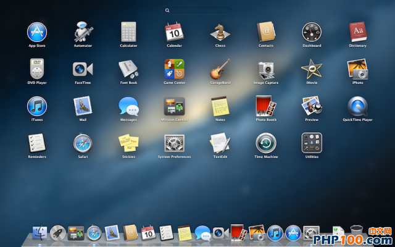Image resolution: width=395 pixels, height=247 pixels.
Task: Click App Store in the Dock
Action: [293, 233]
